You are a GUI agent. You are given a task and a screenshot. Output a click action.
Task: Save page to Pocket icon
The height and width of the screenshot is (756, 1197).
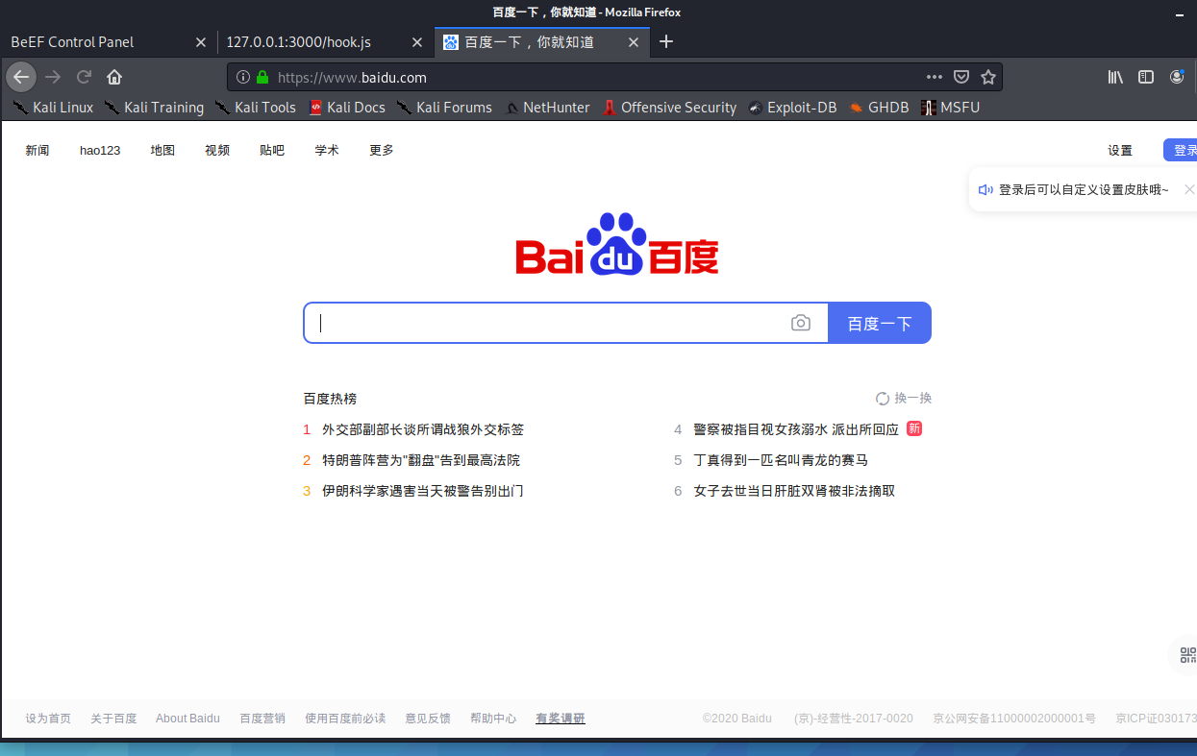(961, 77)
